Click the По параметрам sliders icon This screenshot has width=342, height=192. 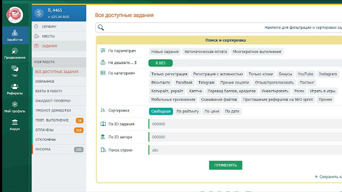(x=103, y=51)
